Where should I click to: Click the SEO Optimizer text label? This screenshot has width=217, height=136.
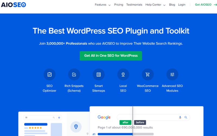(49, 88)
